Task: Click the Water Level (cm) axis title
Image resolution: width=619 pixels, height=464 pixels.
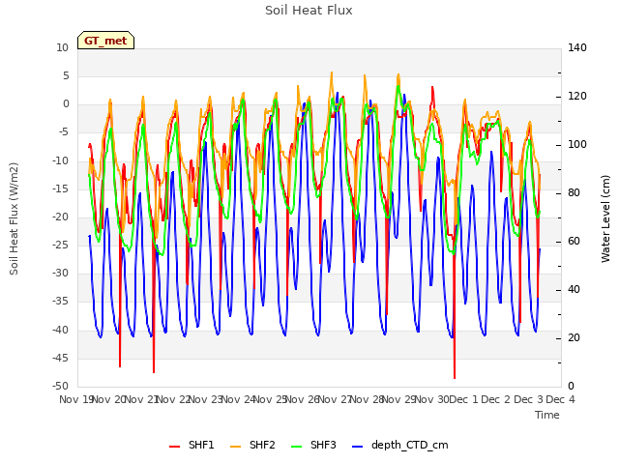Action: tap(605, 218)
